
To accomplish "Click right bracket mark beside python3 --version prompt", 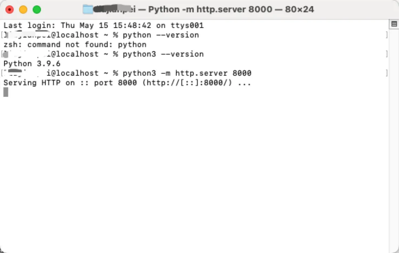I will pyautogui.click(x=387, y=54).
